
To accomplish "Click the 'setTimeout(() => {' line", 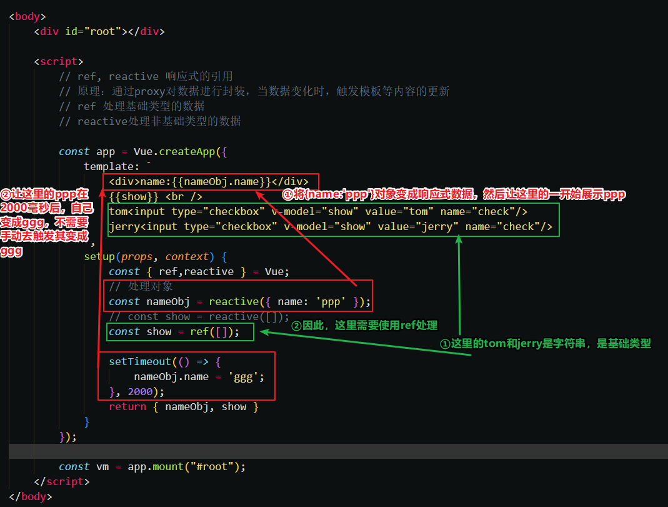I will [x=165, y=362].
